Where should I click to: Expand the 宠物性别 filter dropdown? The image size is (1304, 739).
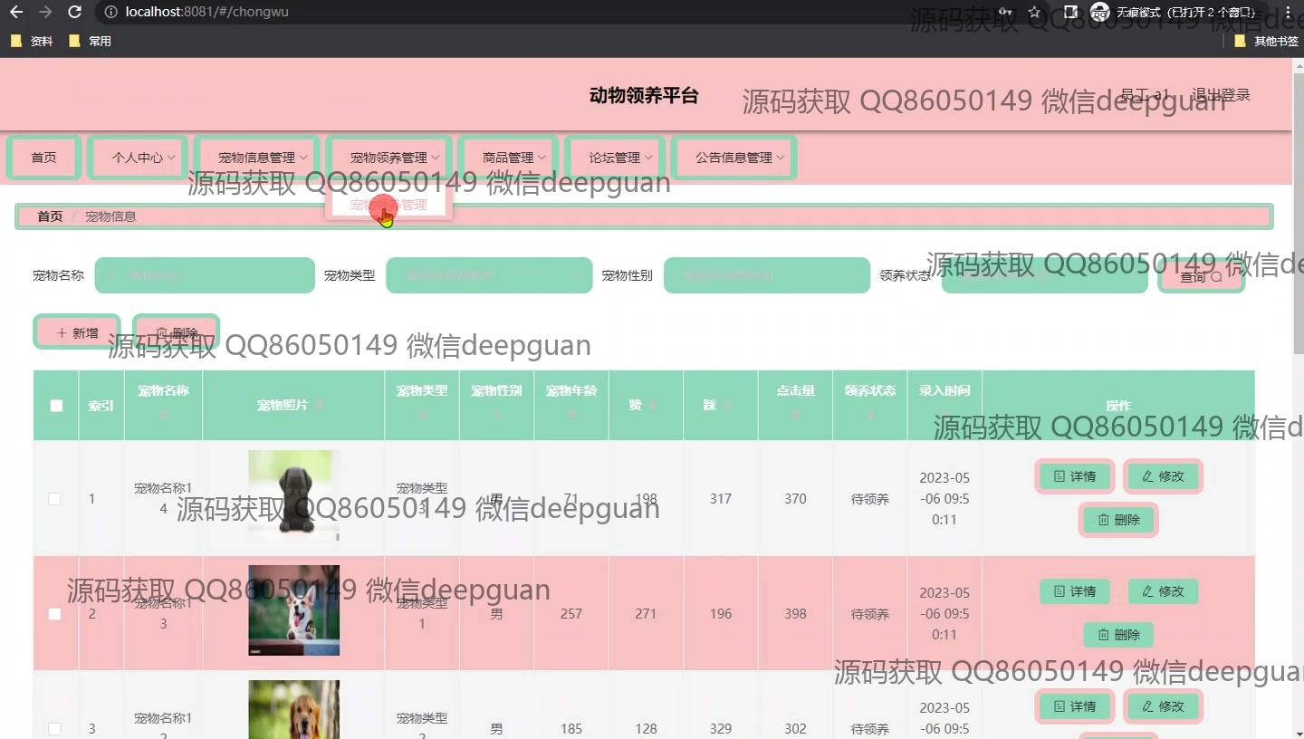[767, 275]
